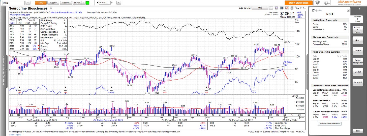Switch to multi-chart grid view icon

point(282,8)
